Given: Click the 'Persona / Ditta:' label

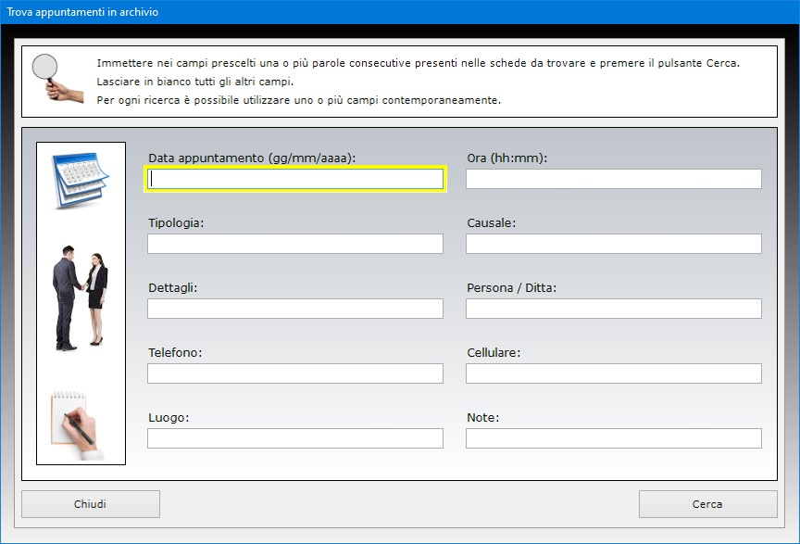Looking at the screenshot, I should pos(512,288).
